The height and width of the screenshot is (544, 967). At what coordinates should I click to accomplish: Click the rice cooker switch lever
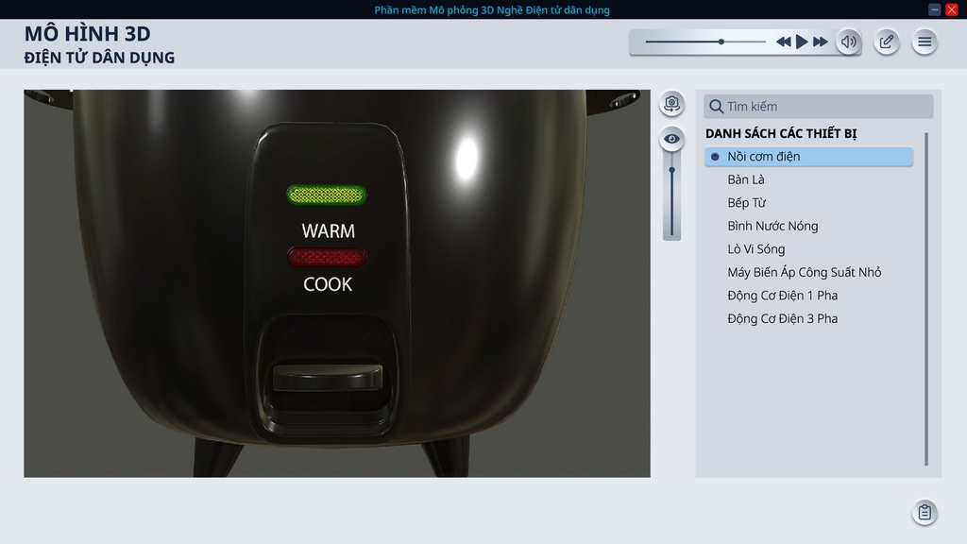pos(328,377)
